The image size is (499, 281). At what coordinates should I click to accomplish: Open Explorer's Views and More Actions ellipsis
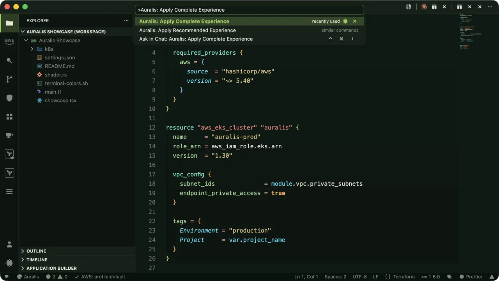(x=126, y=21)
